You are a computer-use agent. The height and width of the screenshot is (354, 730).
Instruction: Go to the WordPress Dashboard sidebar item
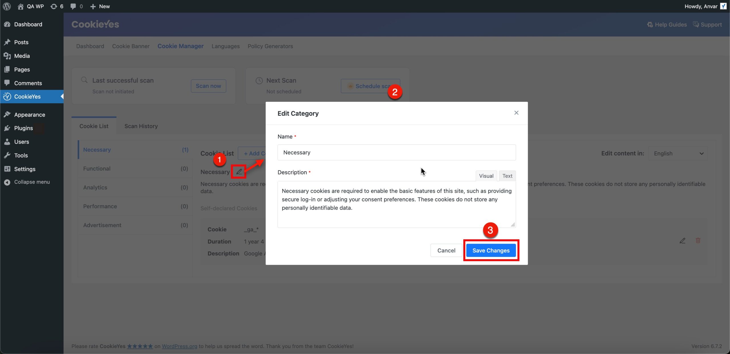[32, 25]
